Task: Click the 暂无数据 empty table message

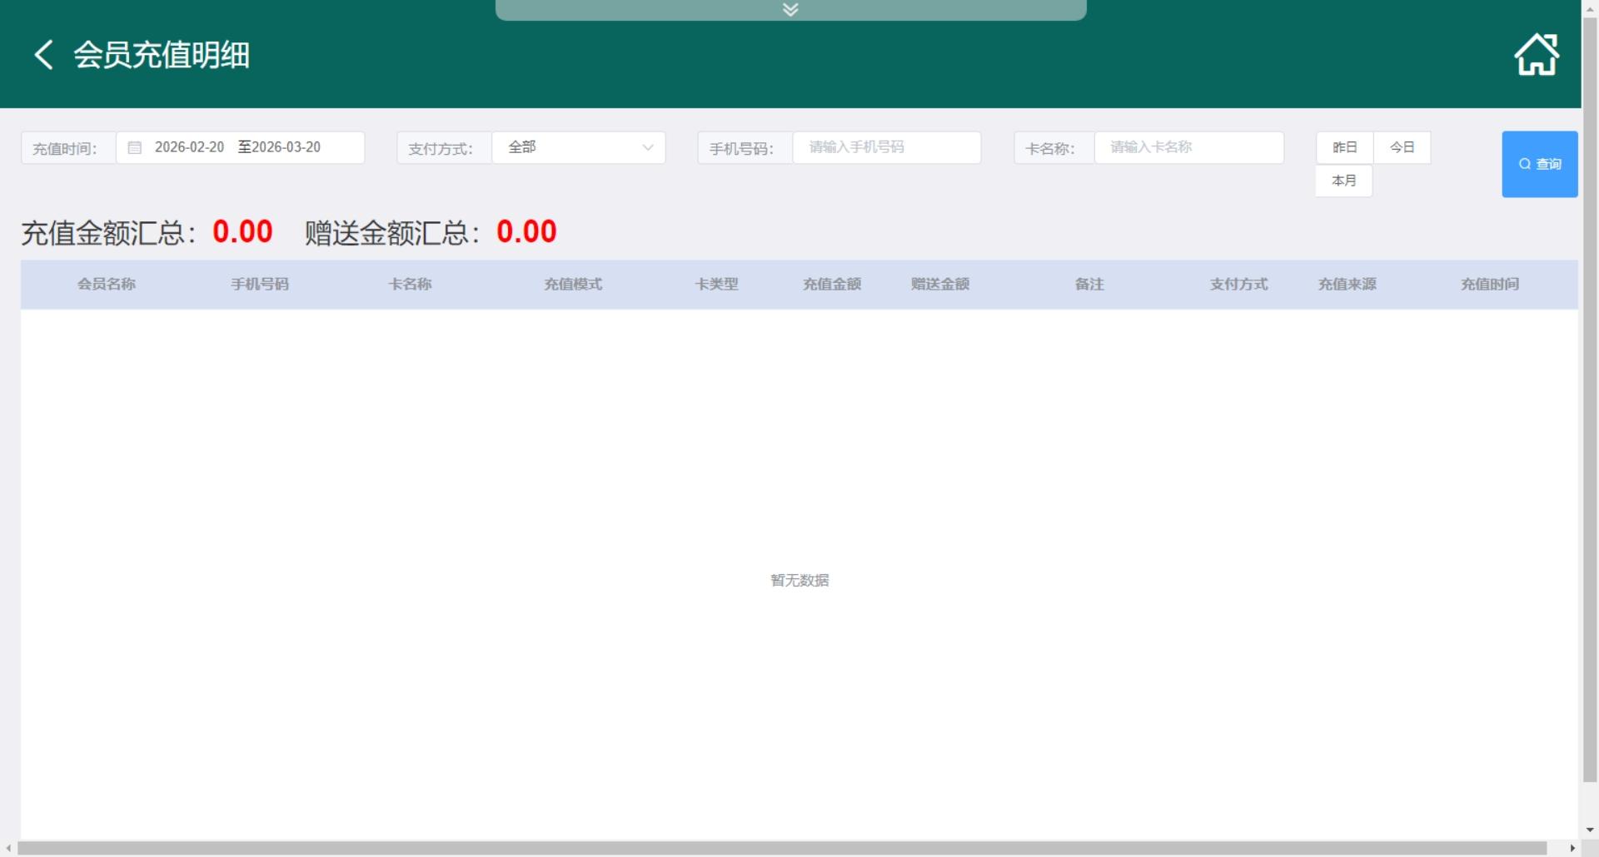Action: pos(799,581)
